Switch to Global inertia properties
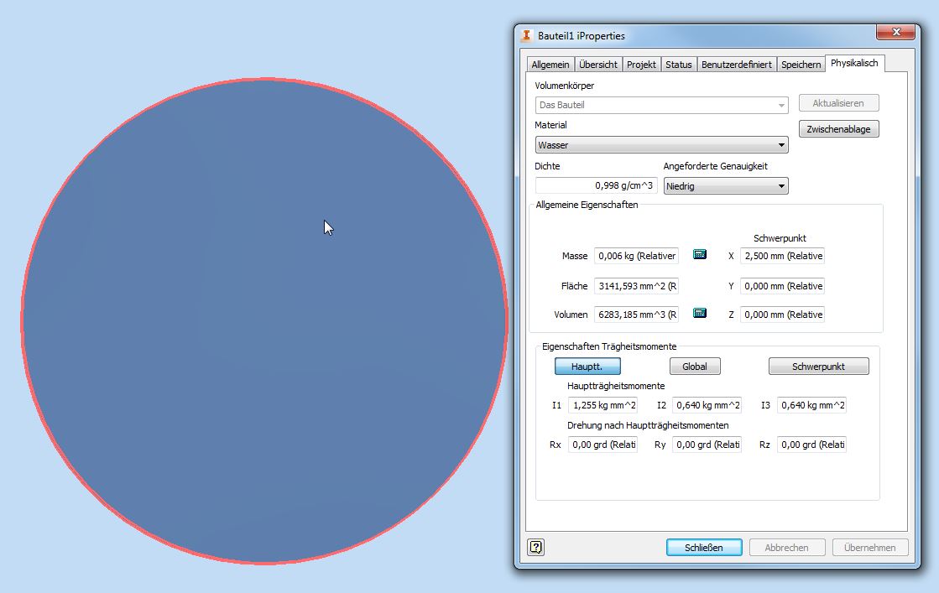Image resolution: width=939 pixels, height=593 pixels. tap(694, 367)
